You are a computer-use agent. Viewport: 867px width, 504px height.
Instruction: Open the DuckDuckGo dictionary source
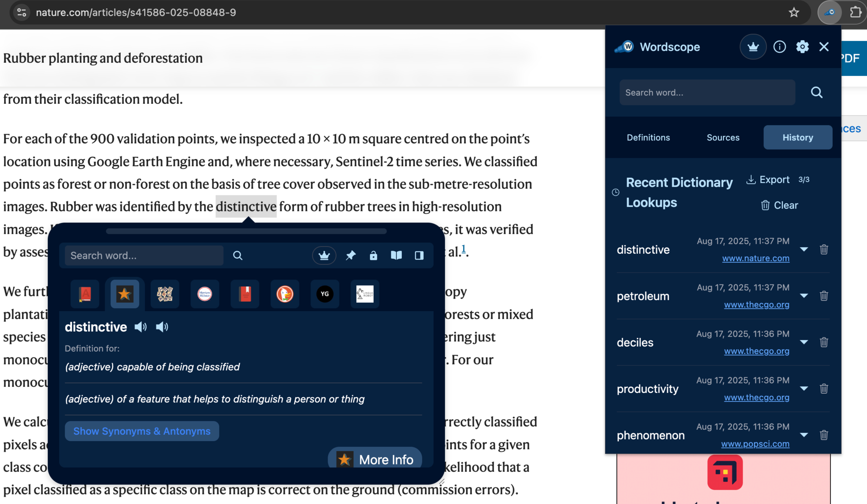284,294
